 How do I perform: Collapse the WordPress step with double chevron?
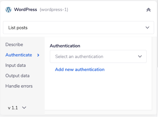coord(149,10)
